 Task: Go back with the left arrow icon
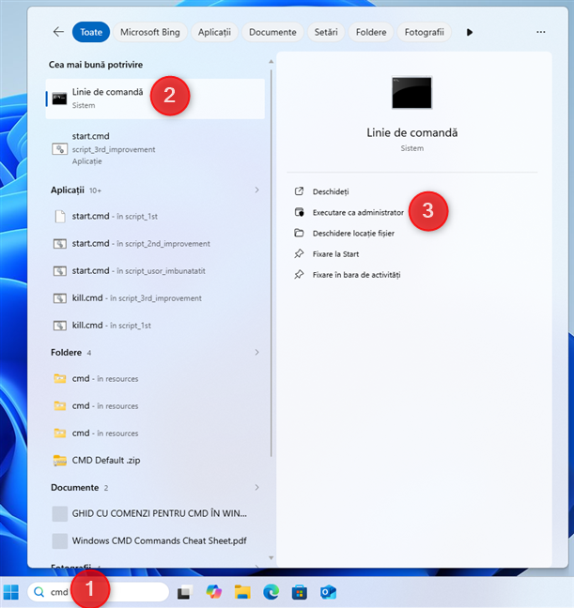[x=58, y=32]
